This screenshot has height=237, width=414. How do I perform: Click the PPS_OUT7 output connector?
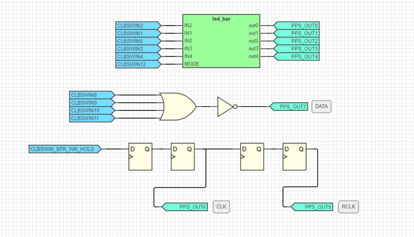pyautogui.click(x=289, y=106)
